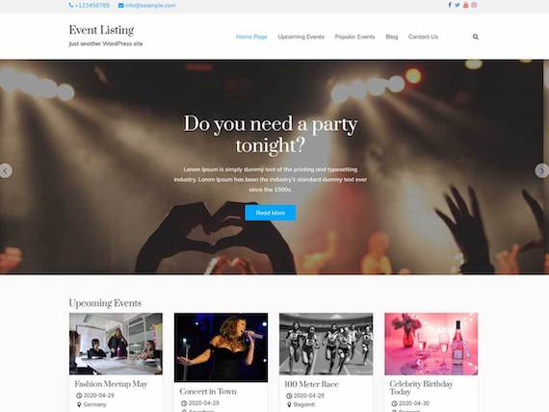Click the phone icon in top bar

(x=71, y=5)
